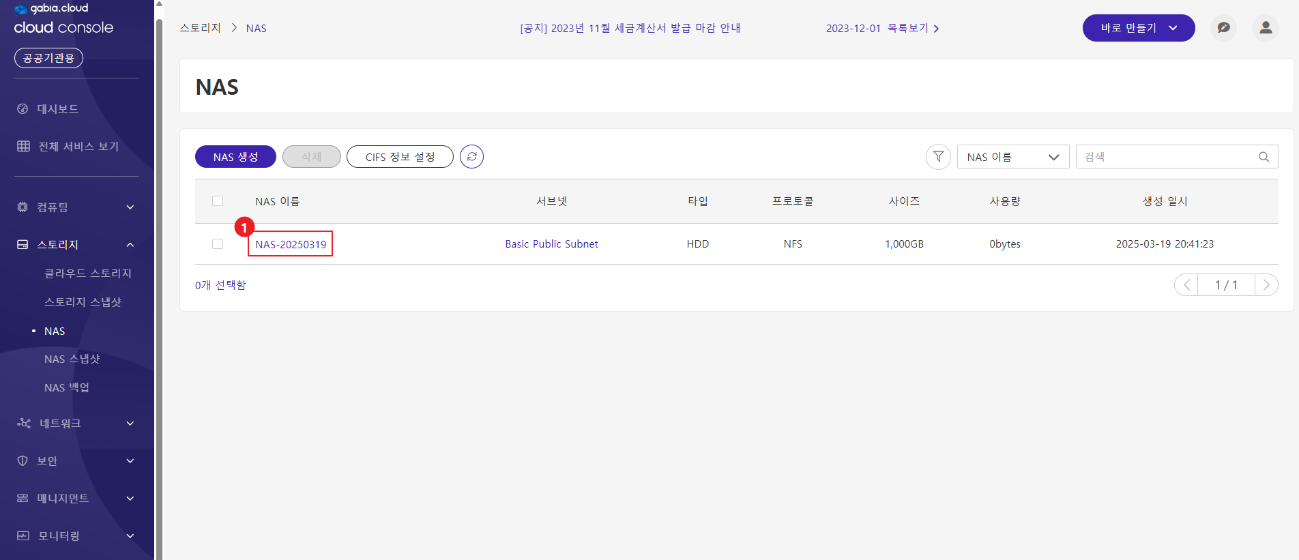
Task: Open 대시보드 menu item
Action: pyautogui.click(x=58, y=109)
